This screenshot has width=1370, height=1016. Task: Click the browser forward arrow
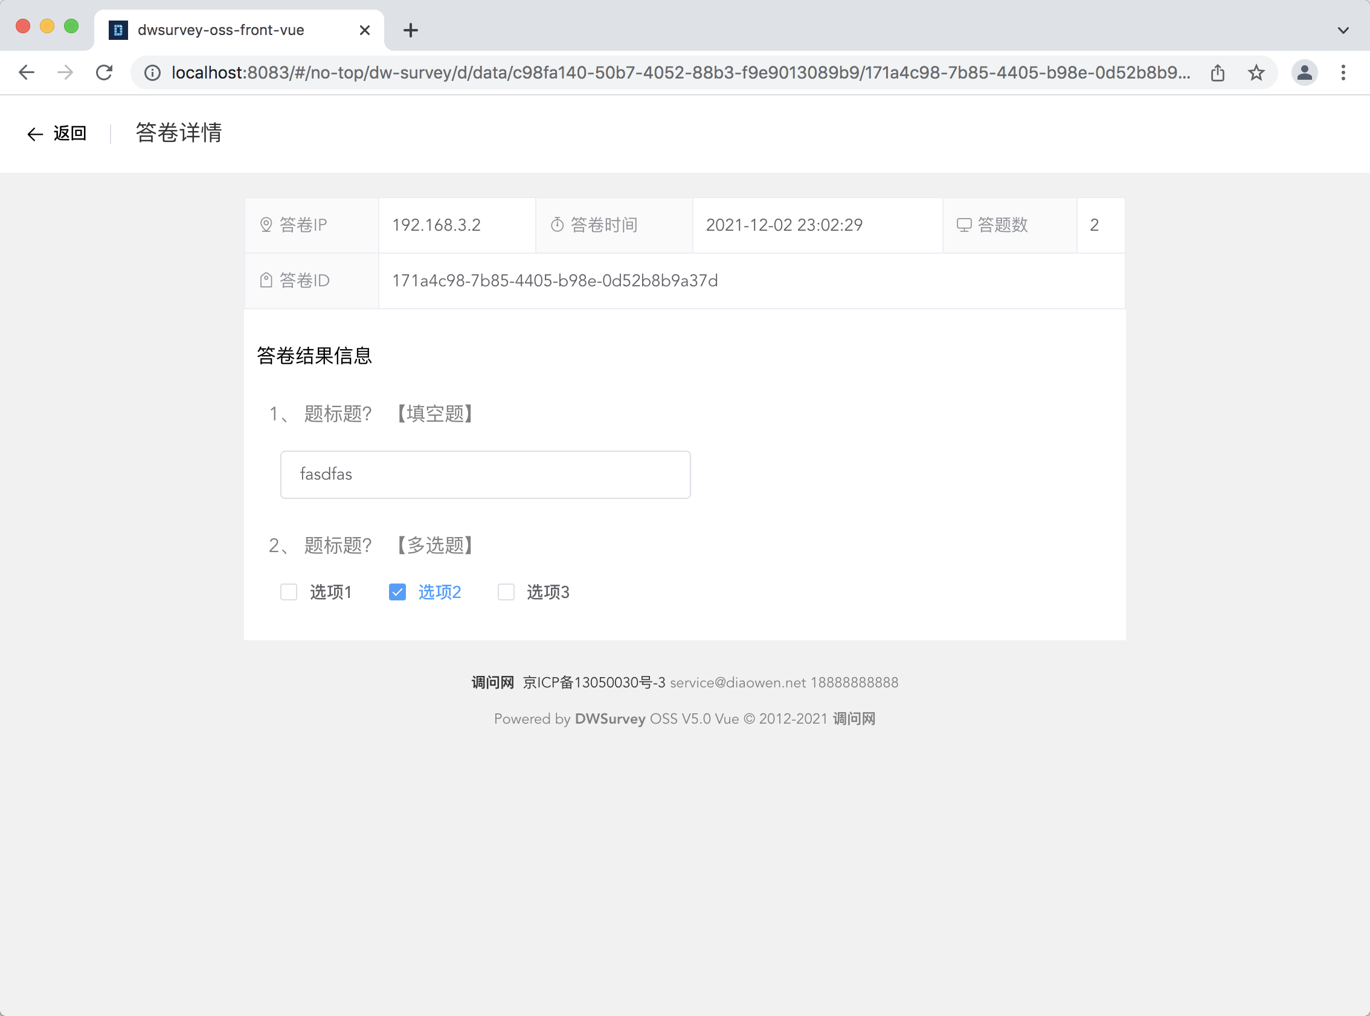(x=65, y=72)
